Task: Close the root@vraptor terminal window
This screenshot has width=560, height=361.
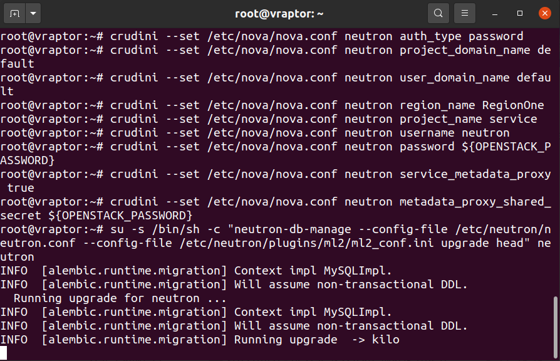Action: tap(545, 14)
